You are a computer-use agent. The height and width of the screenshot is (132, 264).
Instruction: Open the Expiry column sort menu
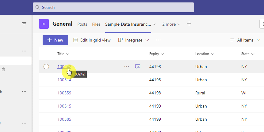tap(156, 54)
